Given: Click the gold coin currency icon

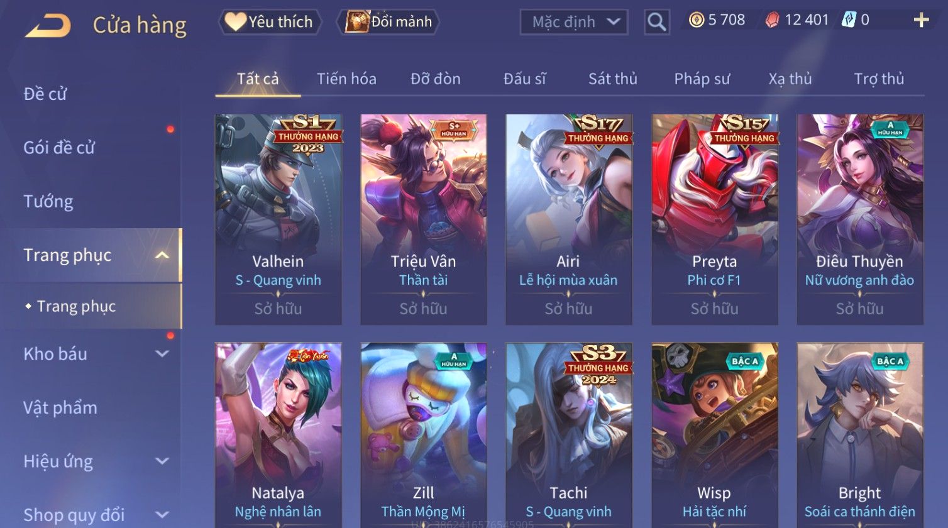Looking at the screenshot, I should click(x=697, y=20).
